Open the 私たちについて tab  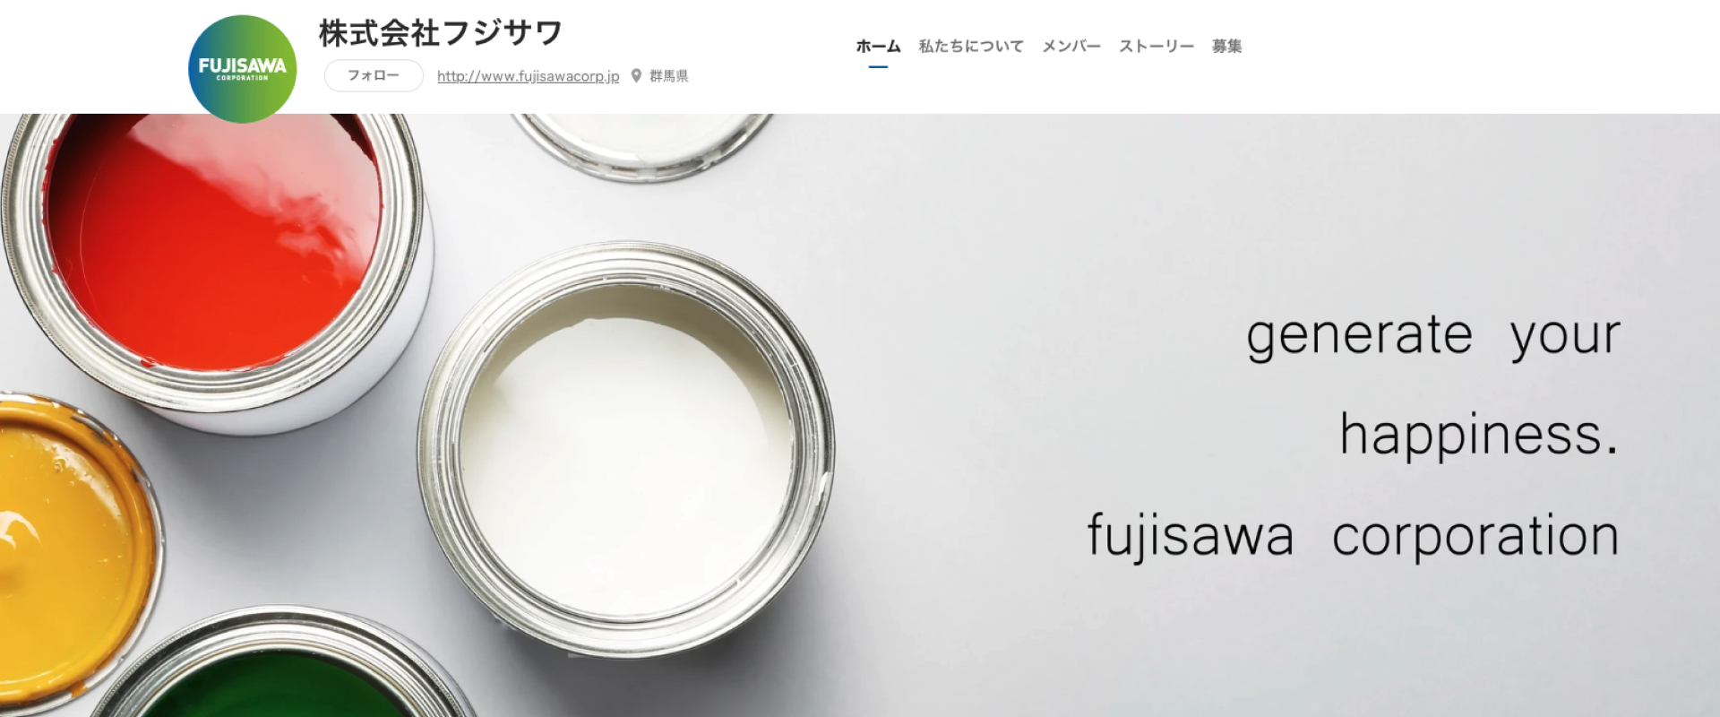pos(971,46)
